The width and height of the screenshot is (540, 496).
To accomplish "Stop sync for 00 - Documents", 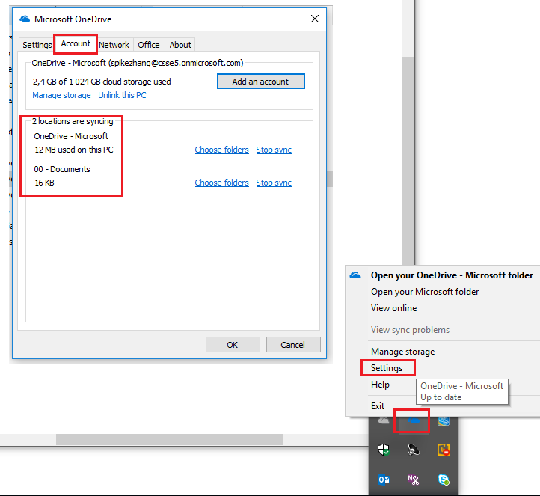I will (x=274, y=183).
